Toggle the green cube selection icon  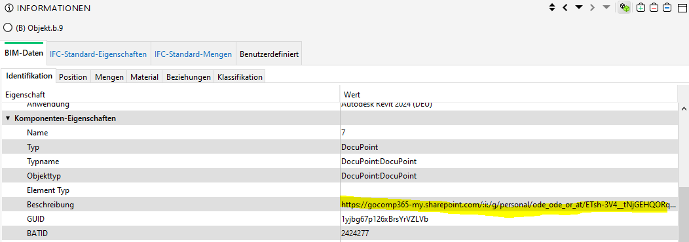624,7
